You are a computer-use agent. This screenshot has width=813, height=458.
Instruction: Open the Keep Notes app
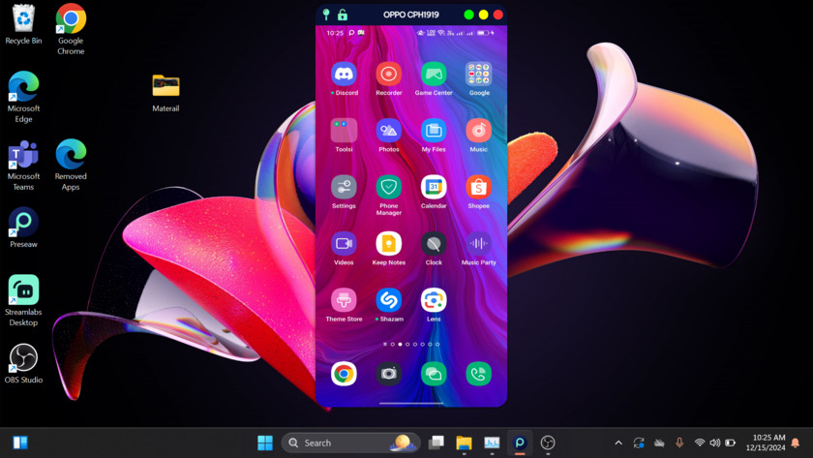coord(388,243)
